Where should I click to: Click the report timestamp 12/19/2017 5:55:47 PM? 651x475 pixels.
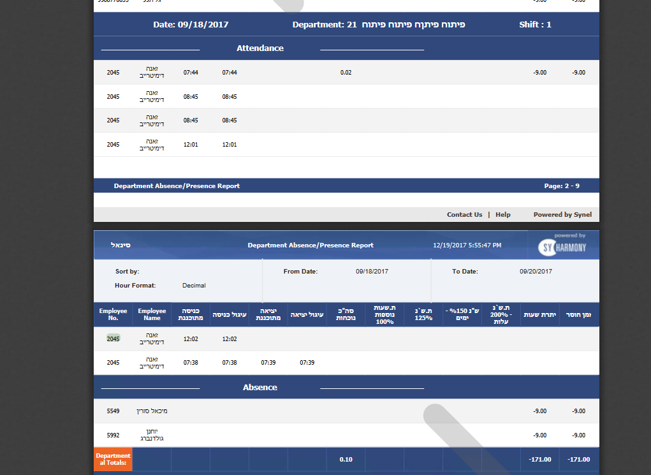click(x=467, y=245)
